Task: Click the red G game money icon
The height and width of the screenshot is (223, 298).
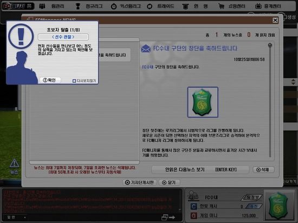Action: point(193,215)
